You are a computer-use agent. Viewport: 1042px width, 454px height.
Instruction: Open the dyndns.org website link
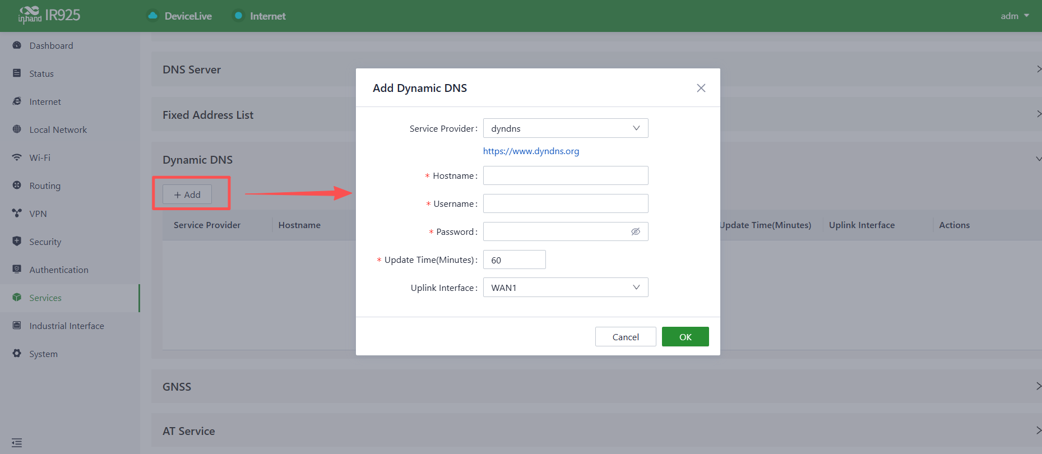pyautogui.click(x=531, y=151)
